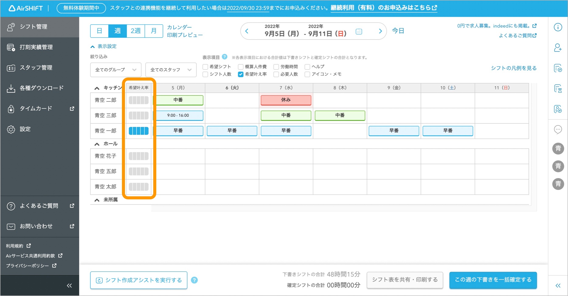
Task: Click 青空二郎's 中番 shift on Monday
Action: pos(178,100)
